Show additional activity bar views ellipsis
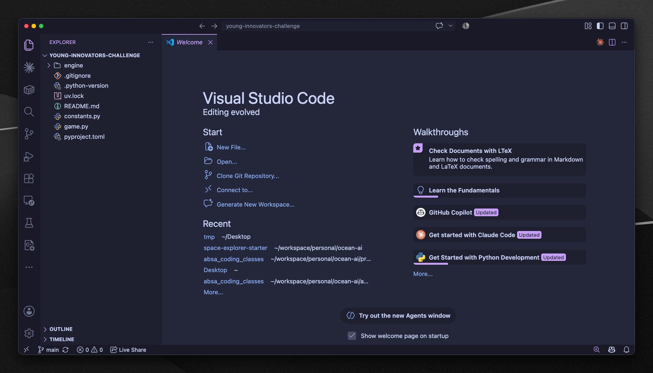Screen dimensions: 653x373 pos(29,267)
